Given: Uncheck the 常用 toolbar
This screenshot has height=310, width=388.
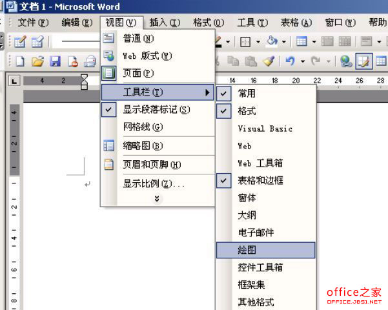Looking at the screenshot, I should (x=266, y=94).
